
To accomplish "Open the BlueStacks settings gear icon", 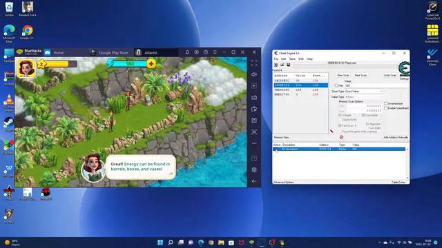I will click(254, 169).
